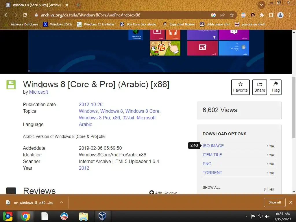296x222 pixels.
Task: Click Show all downloads button
Action: 275,202
